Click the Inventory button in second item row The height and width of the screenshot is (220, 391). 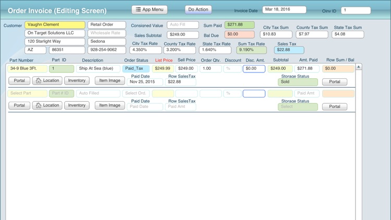tap(77, 105)
